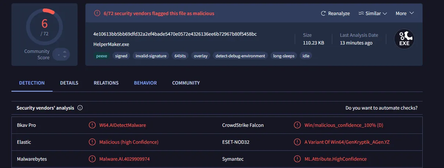Click the Community Score label

(x=37, y=54)
